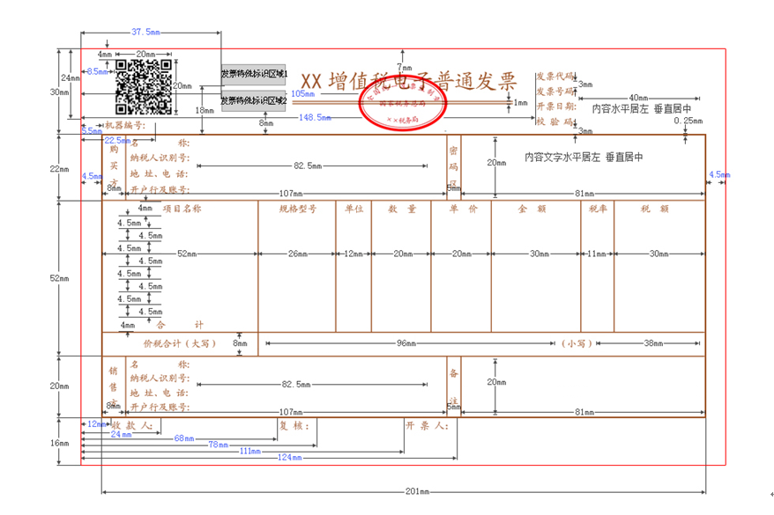Click the blue 68mm dimension label
The height and width of the screenshot is (515, 774).
point(184,438)
